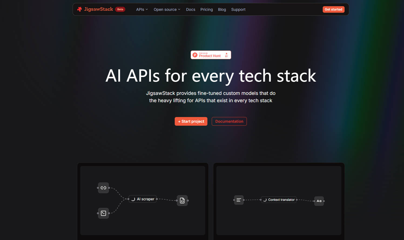Open the Documentation page
This screenshot has height=240, width=404.
pyautogui.click(x=229, y=121)
